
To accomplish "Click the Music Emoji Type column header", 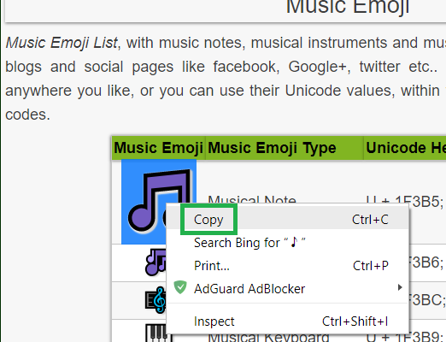I will pyautogui.click(x=272, y=148).
